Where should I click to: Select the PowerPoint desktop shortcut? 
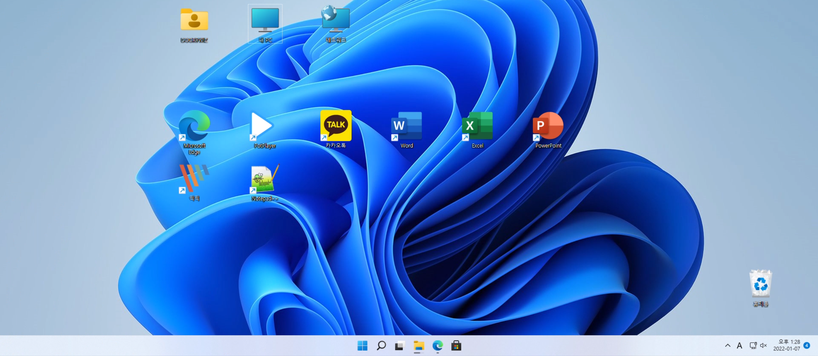pyautogui.click(x=548, y=130)
